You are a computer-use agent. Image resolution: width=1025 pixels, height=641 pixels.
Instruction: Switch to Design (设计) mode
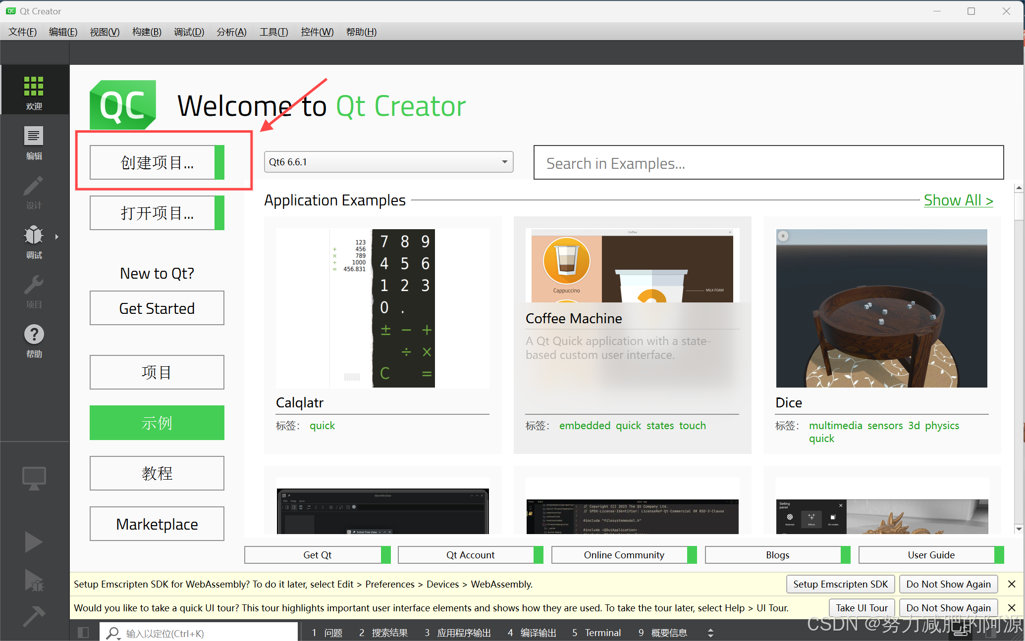coord(34,192)
